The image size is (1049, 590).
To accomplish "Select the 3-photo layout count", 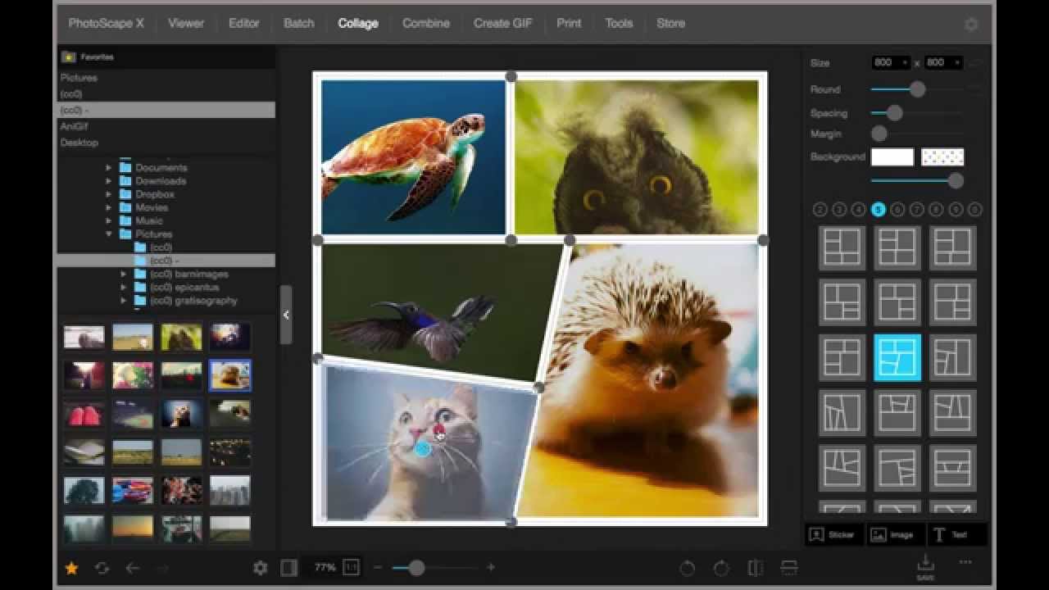I will (839, 210).
